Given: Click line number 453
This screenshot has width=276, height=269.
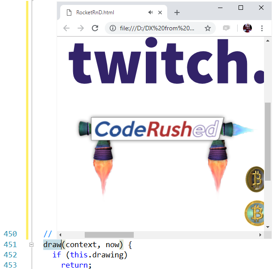Looking at the screenshot, I should pyautogui.click(x=10, y=265).
